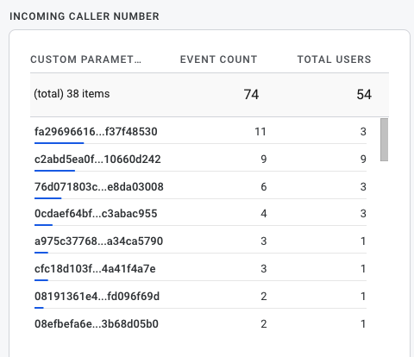Click the total event count value 74
This screenshot has width=414, height=357.
251,95
